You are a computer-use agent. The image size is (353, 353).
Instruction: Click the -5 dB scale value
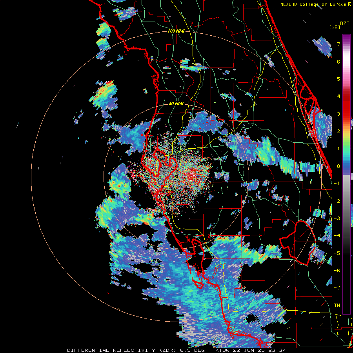pos(337,253)
